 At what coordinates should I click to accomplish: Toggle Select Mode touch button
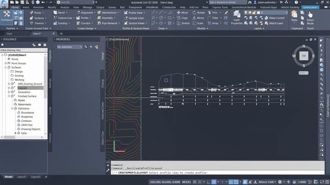[x=310, y=18]
